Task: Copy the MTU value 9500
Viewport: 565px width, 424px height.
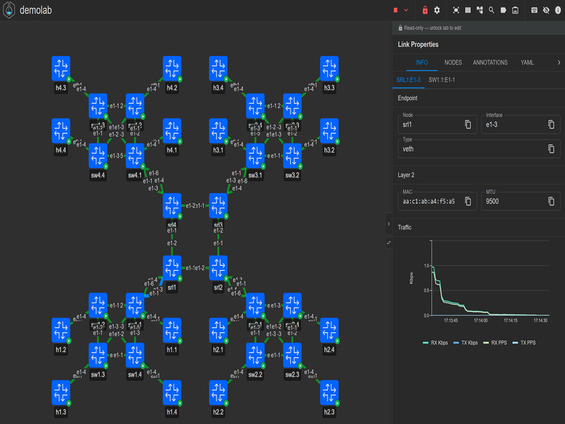Action: [x=551, y=201]
